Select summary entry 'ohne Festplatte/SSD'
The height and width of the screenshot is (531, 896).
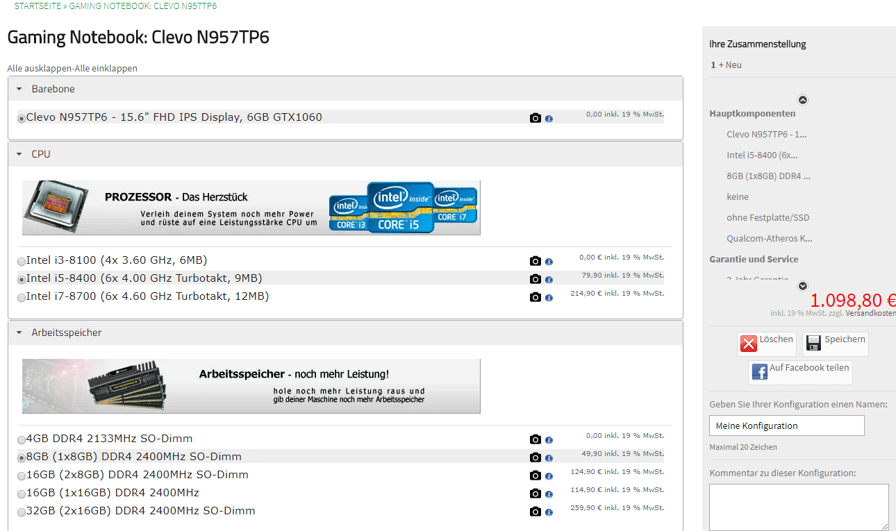768,218
